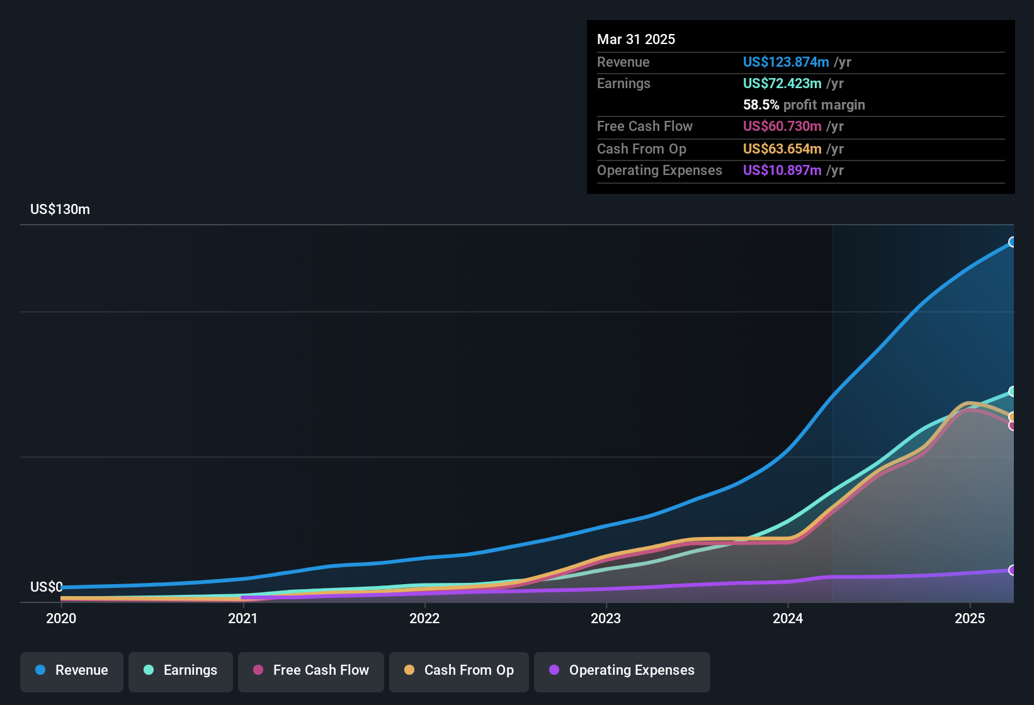Click the US$60.730m free cash flow value
Screen dimensions: 1034x705
782,126
